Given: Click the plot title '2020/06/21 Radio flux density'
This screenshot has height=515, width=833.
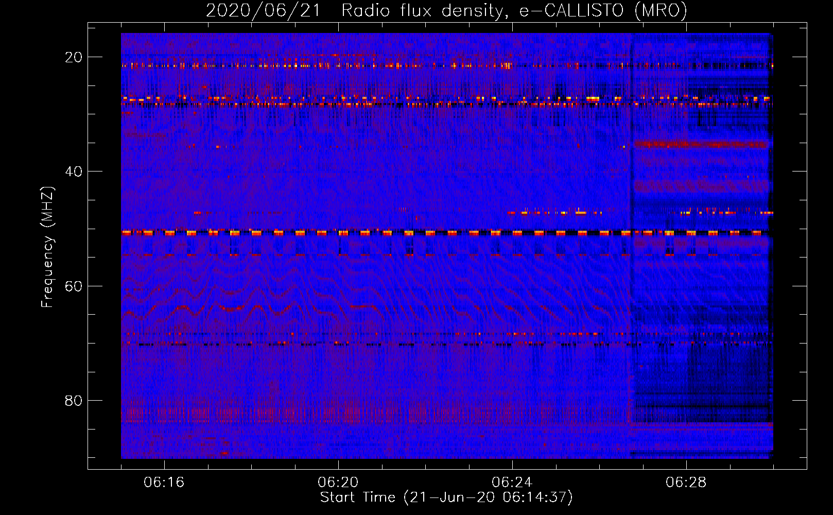Looking at the screenshot, I should [x=446, y=10].
